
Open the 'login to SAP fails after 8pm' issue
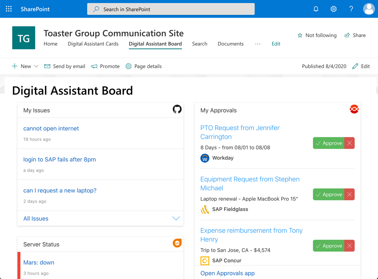tap(59, 160)
